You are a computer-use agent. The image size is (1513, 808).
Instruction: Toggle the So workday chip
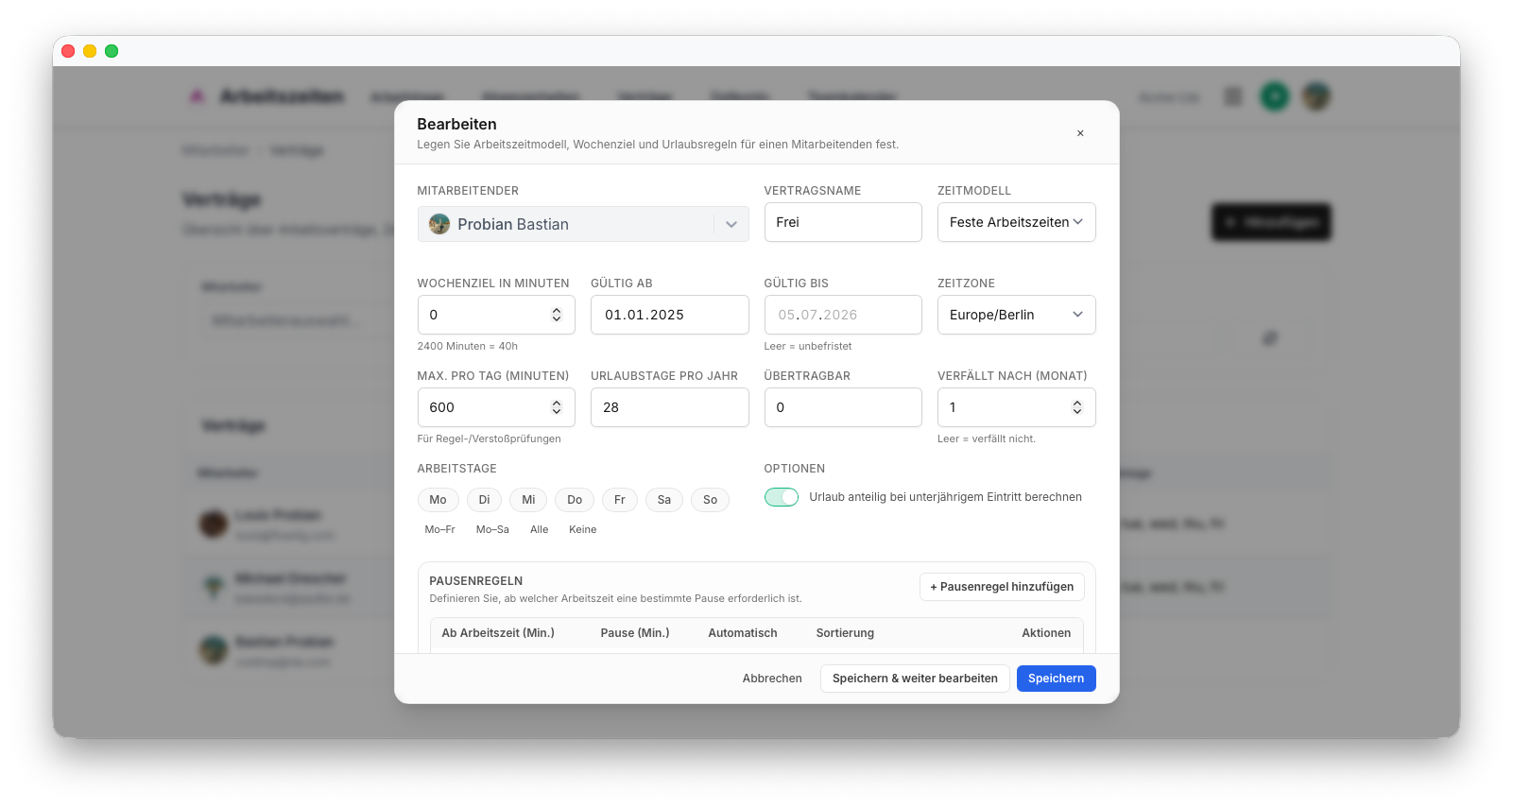click(711, 500)
